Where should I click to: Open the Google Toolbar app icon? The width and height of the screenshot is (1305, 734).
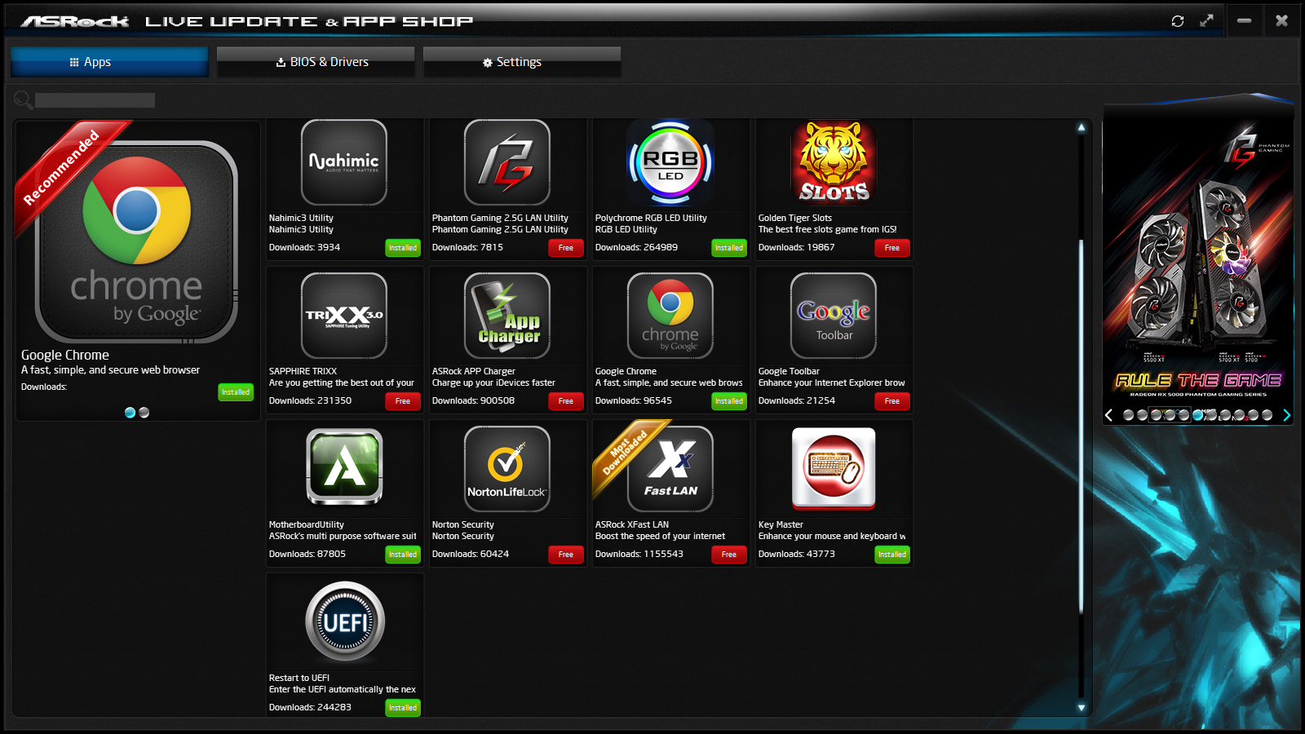pos(834,315)
